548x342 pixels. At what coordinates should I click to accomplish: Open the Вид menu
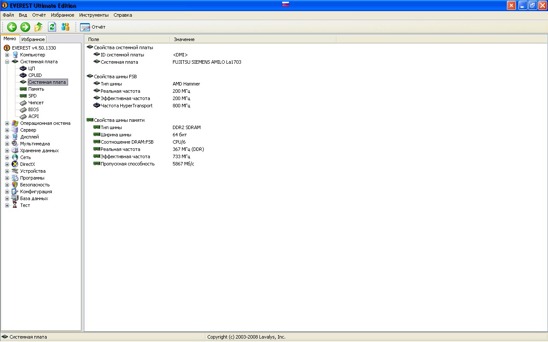[23, 15]
